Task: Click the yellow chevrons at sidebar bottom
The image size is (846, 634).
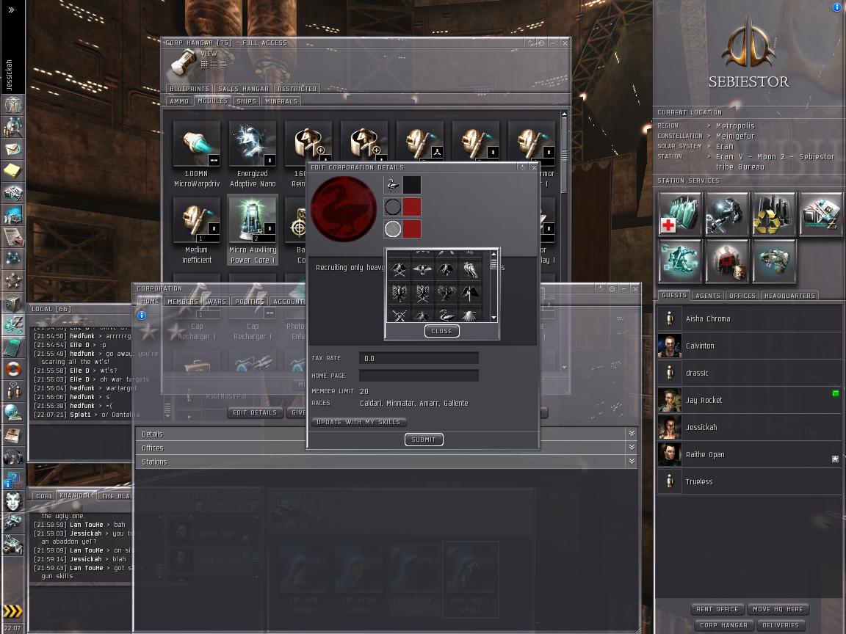Action: tap(12, 611)
